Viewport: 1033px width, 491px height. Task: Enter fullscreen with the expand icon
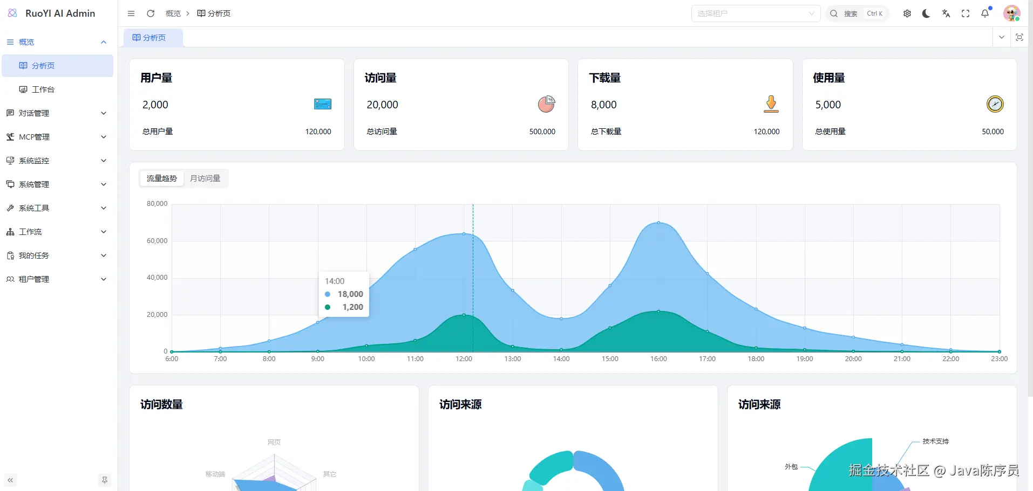(966, 13)
